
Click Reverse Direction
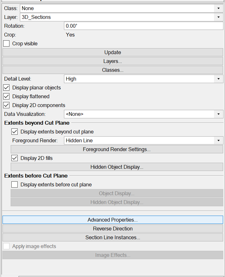(x=112, y=229)
